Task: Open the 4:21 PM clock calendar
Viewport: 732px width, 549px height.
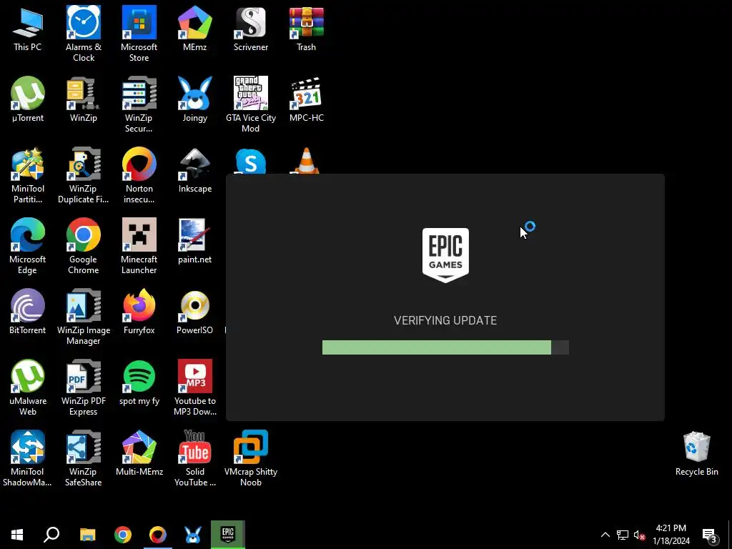Action: click(671, 535)
